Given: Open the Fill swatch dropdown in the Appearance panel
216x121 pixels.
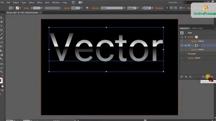Looking at the screenshot, I should point(199,45).
